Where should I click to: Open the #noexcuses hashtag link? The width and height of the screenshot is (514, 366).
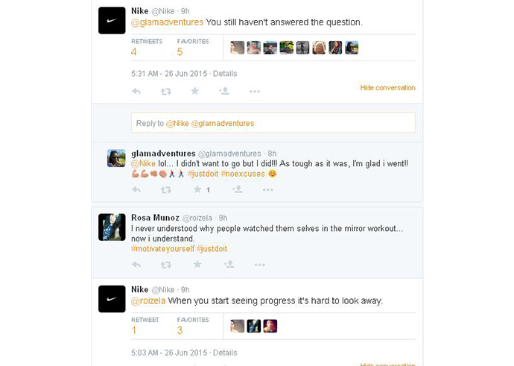[242, 174]
